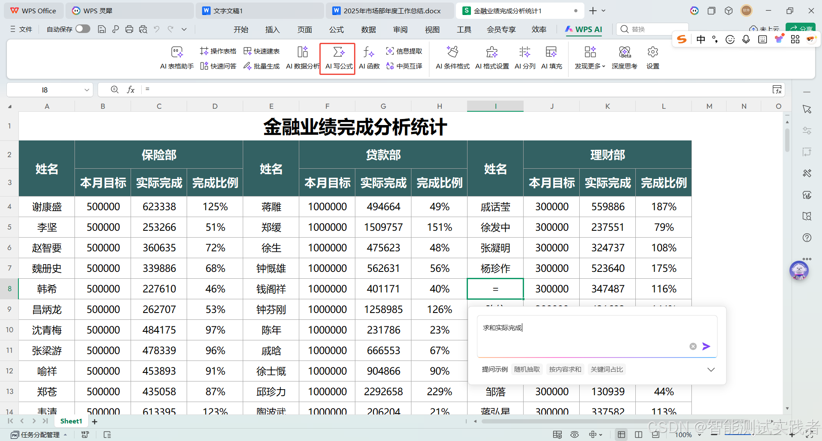Collapse the AI prompt panel chevron
This screenshot has height=441, width=822.
click(711, 369)
